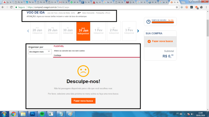
Task: Click the dark square extension icon
Action: tap(192, 7)
